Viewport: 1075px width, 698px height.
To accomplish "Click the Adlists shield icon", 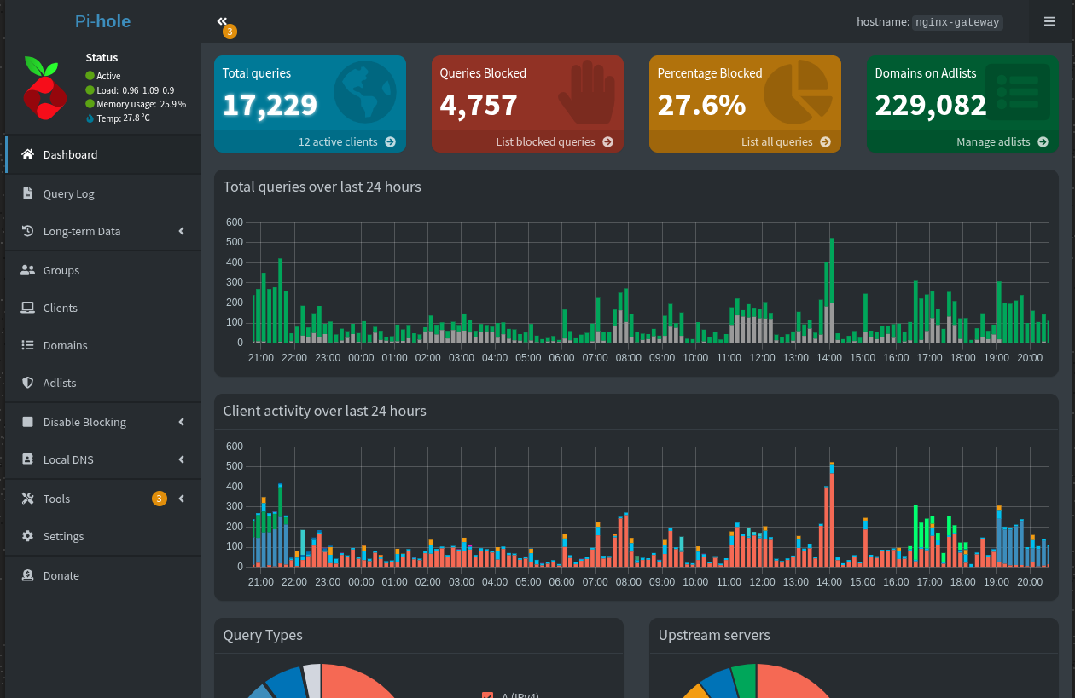I will (x=27, y=383).
